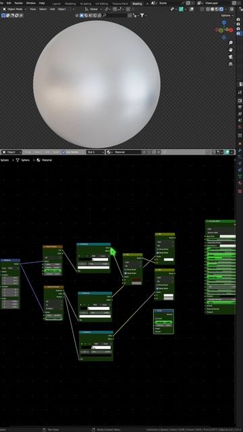The width and height of the screenshot is (243, 432).
Task: Click the highlighted Roughness slider on Noise node
Action: pos(53,271)
